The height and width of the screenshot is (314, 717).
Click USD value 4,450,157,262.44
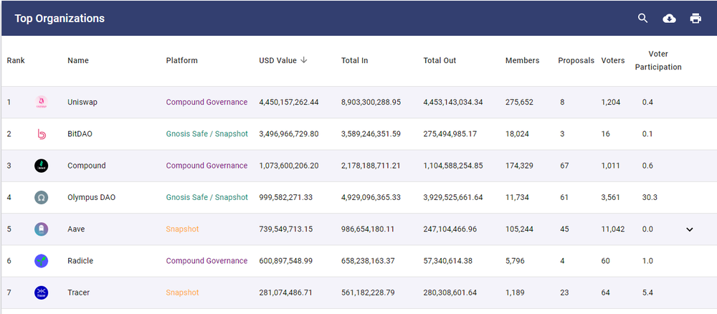tap(289, 102)
